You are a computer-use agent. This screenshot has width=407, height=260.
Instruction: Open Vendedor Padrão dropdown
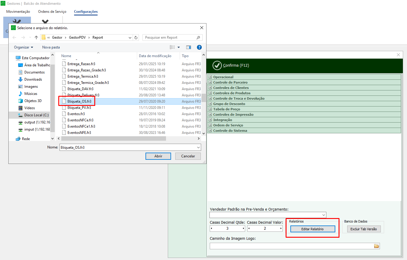(x=323, y=215)
